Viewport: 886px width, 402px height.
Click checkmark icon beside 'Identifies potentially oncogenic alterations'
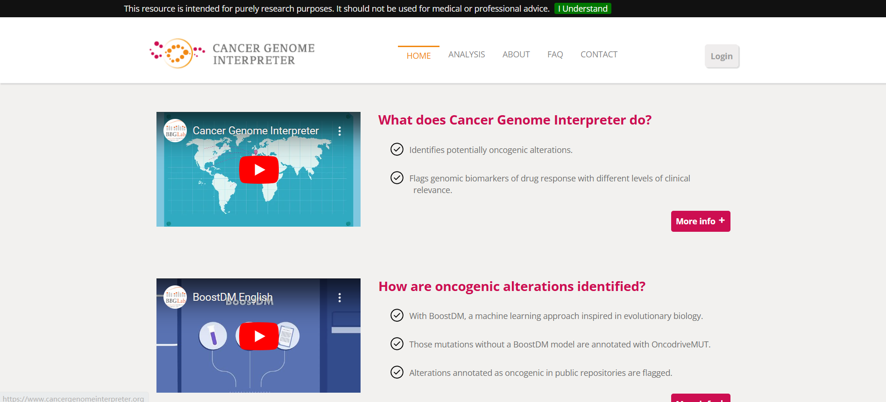397,149
